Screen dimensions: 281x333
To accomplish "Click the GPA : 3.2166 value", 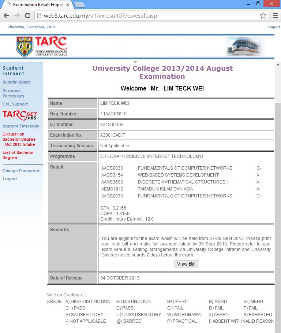I will (x=113, y=208).
